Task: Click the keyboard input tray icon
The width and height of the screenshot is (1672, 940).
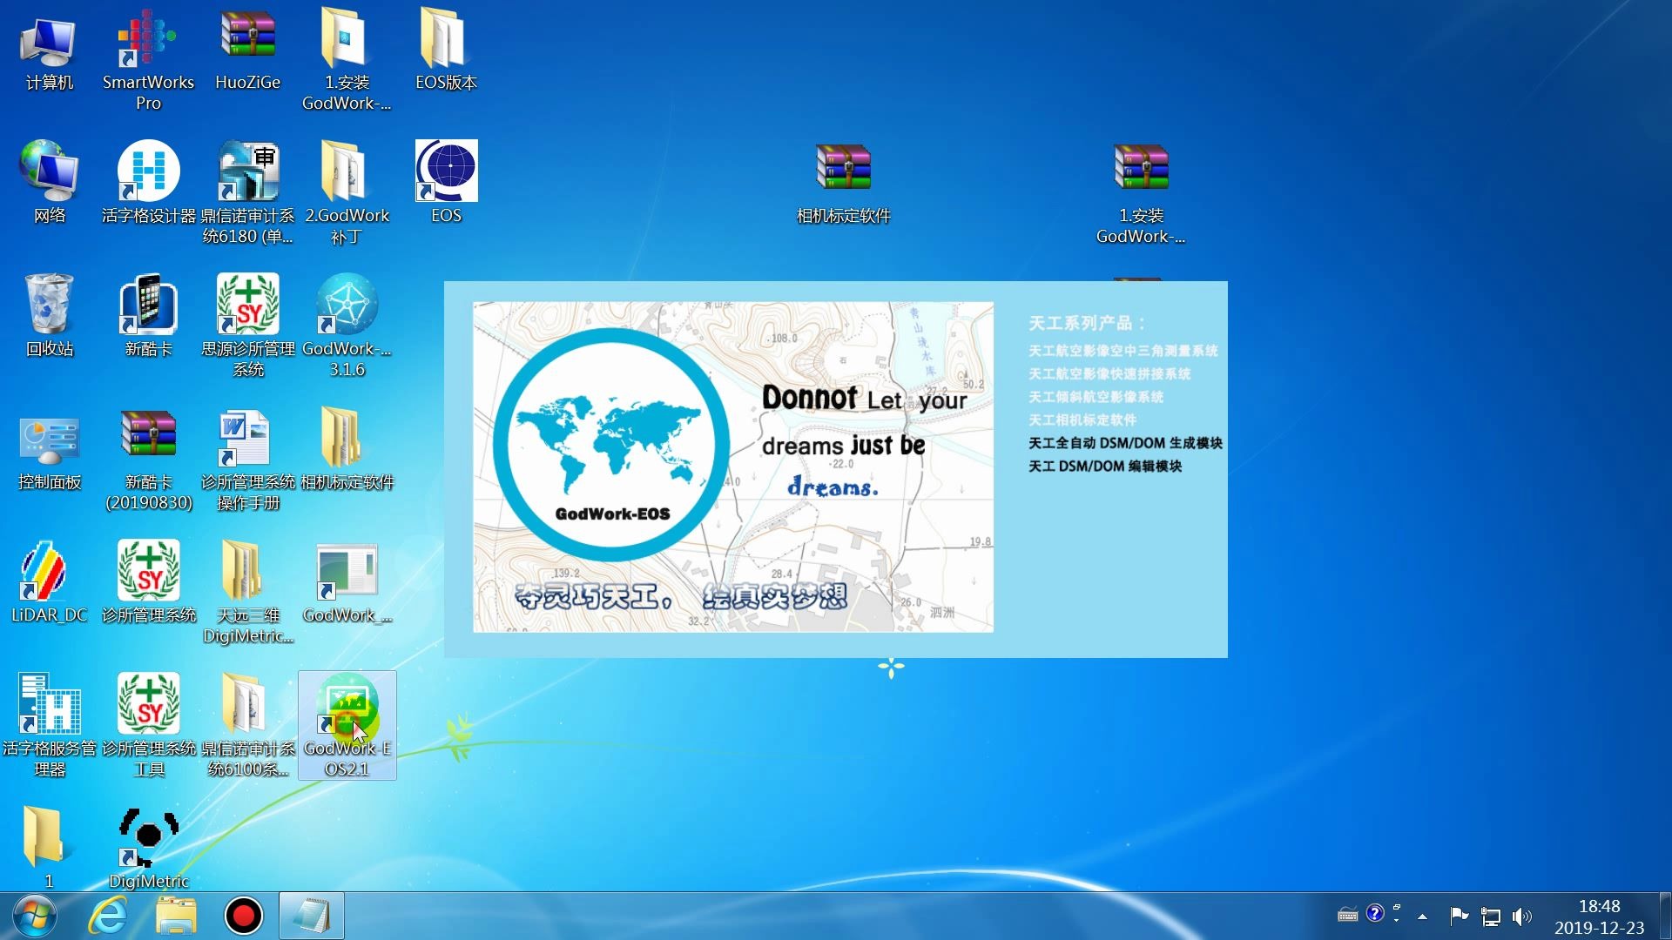Action: point(1347,915)
